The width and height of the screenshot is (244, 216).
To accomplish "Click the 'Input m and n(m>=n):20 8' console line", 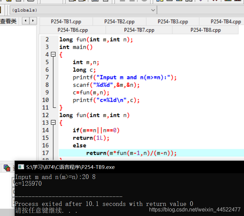I will click(x=55, y=177).
